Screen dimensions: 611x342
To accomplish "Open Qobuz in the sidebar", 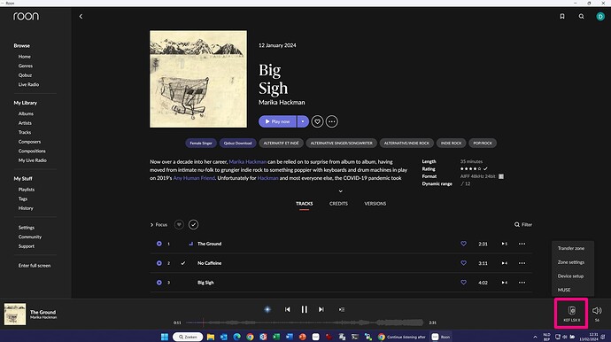I will coord(25,75).
